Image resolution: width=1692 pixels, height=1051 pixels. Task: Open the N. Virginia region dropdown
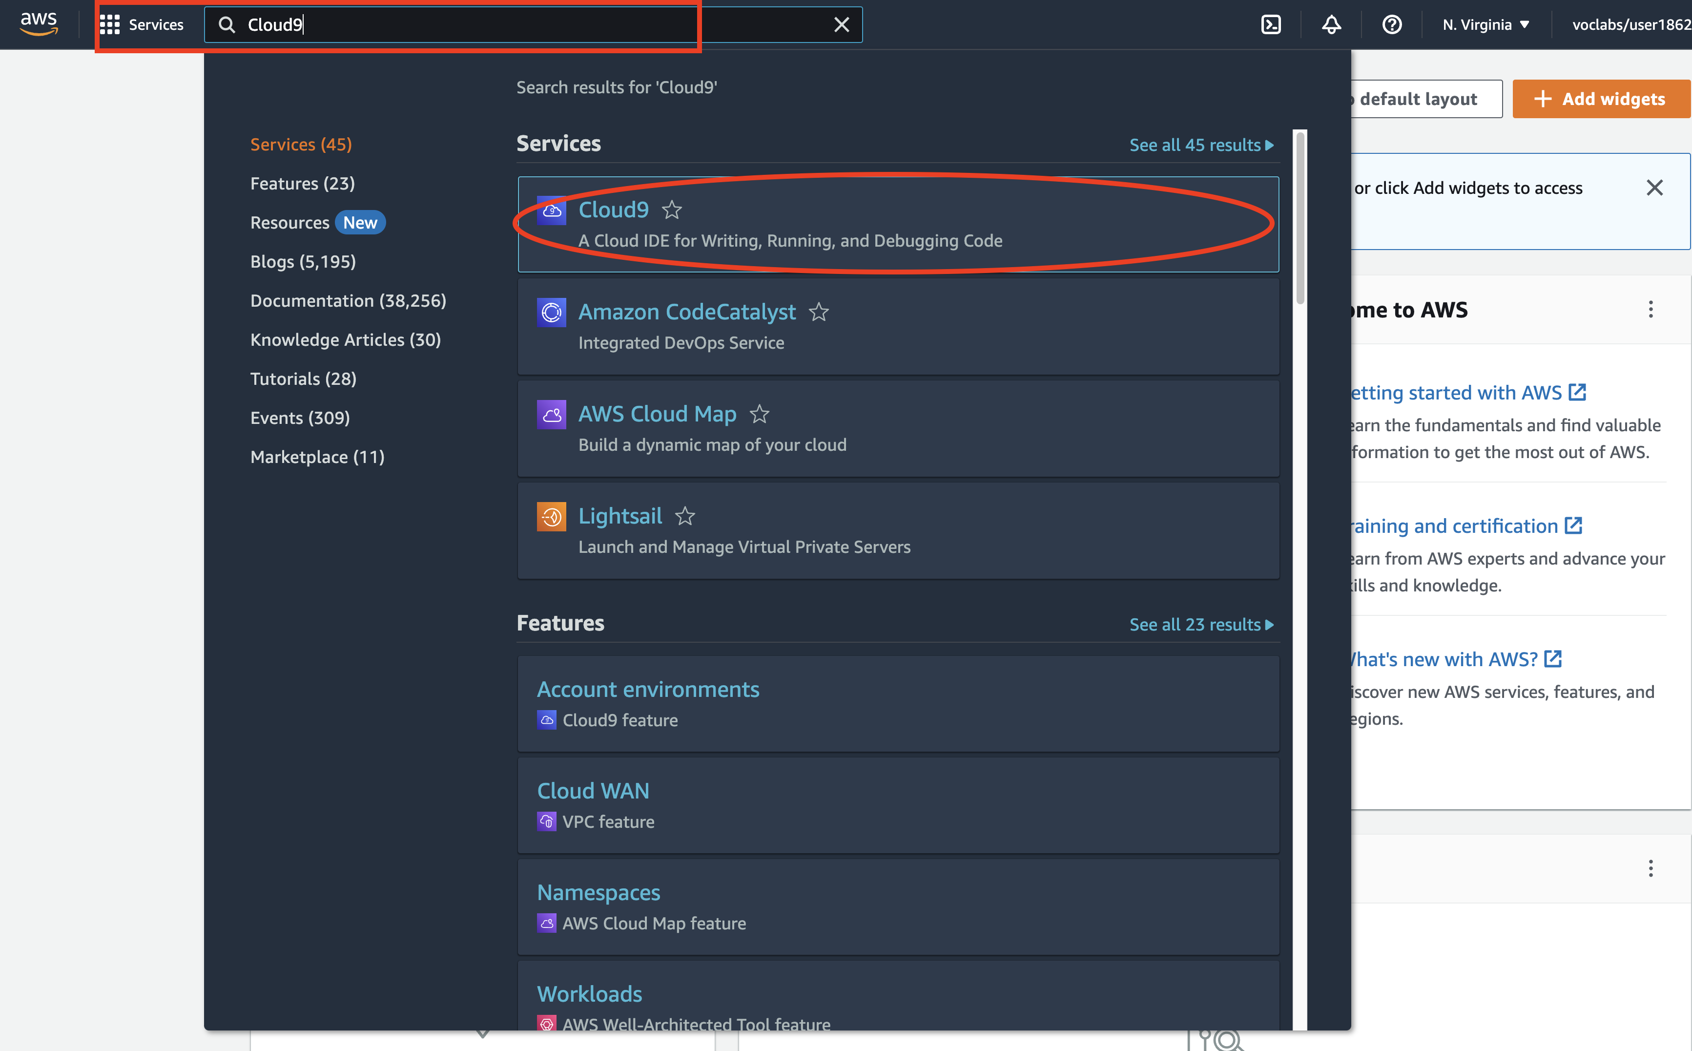click(x=1485, y=24)
